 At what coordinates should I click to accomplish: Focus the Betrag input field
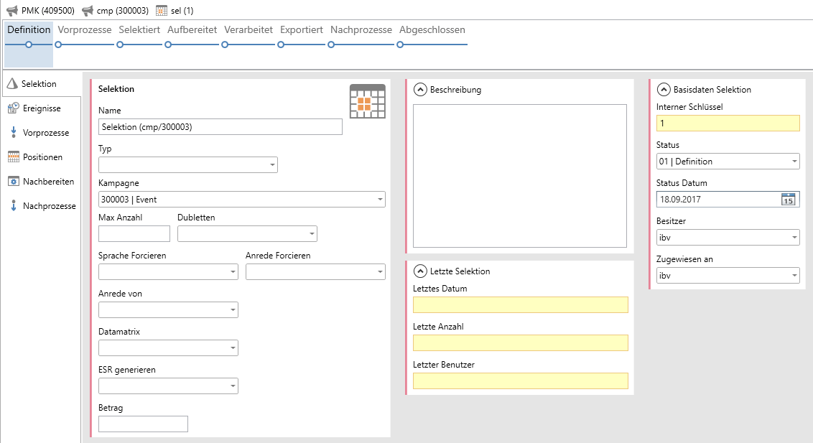[x=143, y=424]
